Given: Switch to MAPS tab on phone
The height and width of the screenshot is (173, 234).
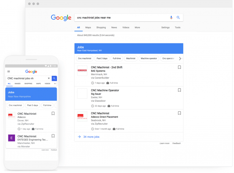Looking at the screenshot, I should [x=38, y=84].
